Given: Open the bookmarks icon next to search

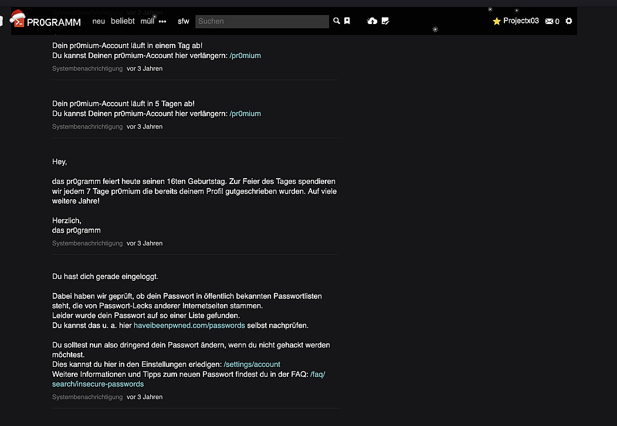Looking at the screenshot, I should [347, 21].
